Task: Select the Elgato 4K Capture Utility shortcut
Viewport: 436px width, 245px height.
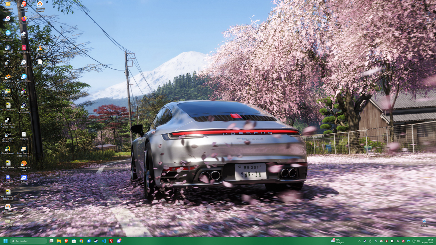Action: pyautogui.click(x=24, y=108)
